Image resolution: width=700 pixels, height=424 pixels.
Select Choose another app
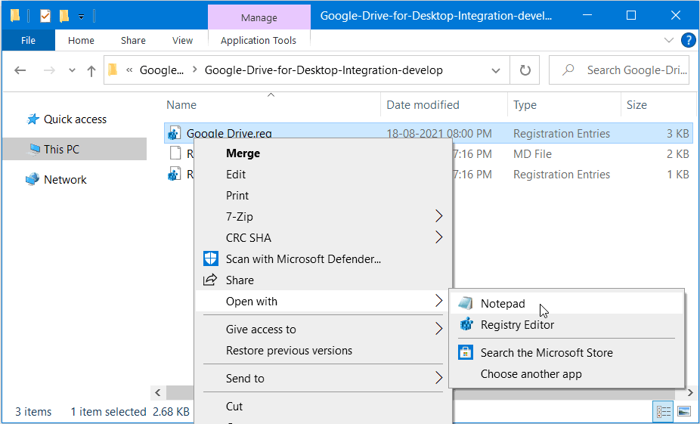click(566, 374)
